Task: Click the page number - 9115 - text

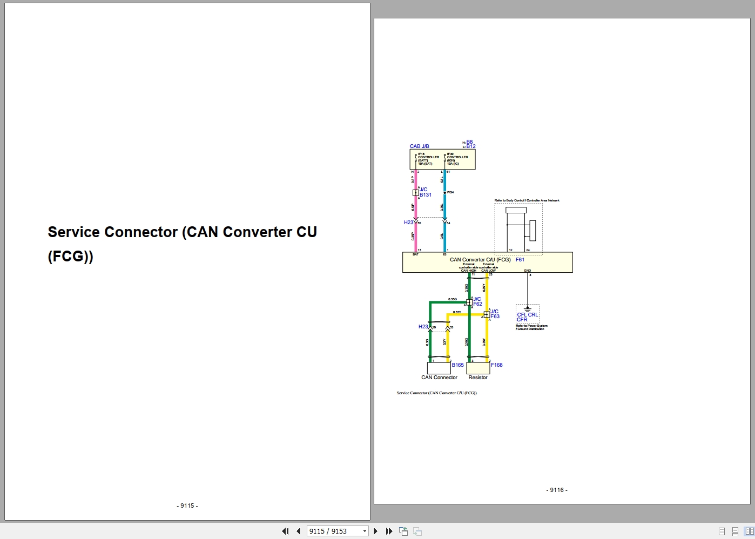Action: [187, 506]
